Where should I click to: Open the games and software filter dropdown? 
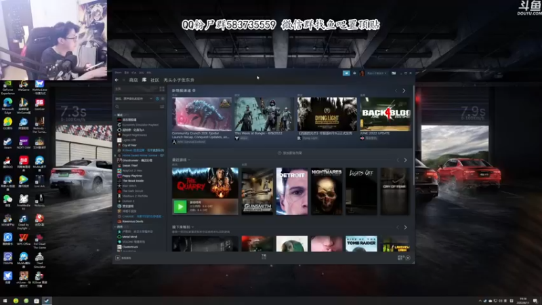[133, 98]
